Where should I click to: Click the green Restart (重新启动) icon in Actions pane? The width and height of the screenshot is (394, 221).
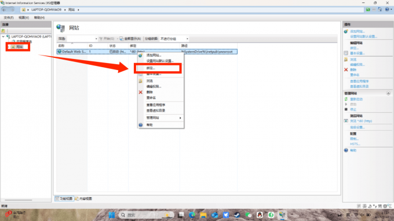[346, 99]
